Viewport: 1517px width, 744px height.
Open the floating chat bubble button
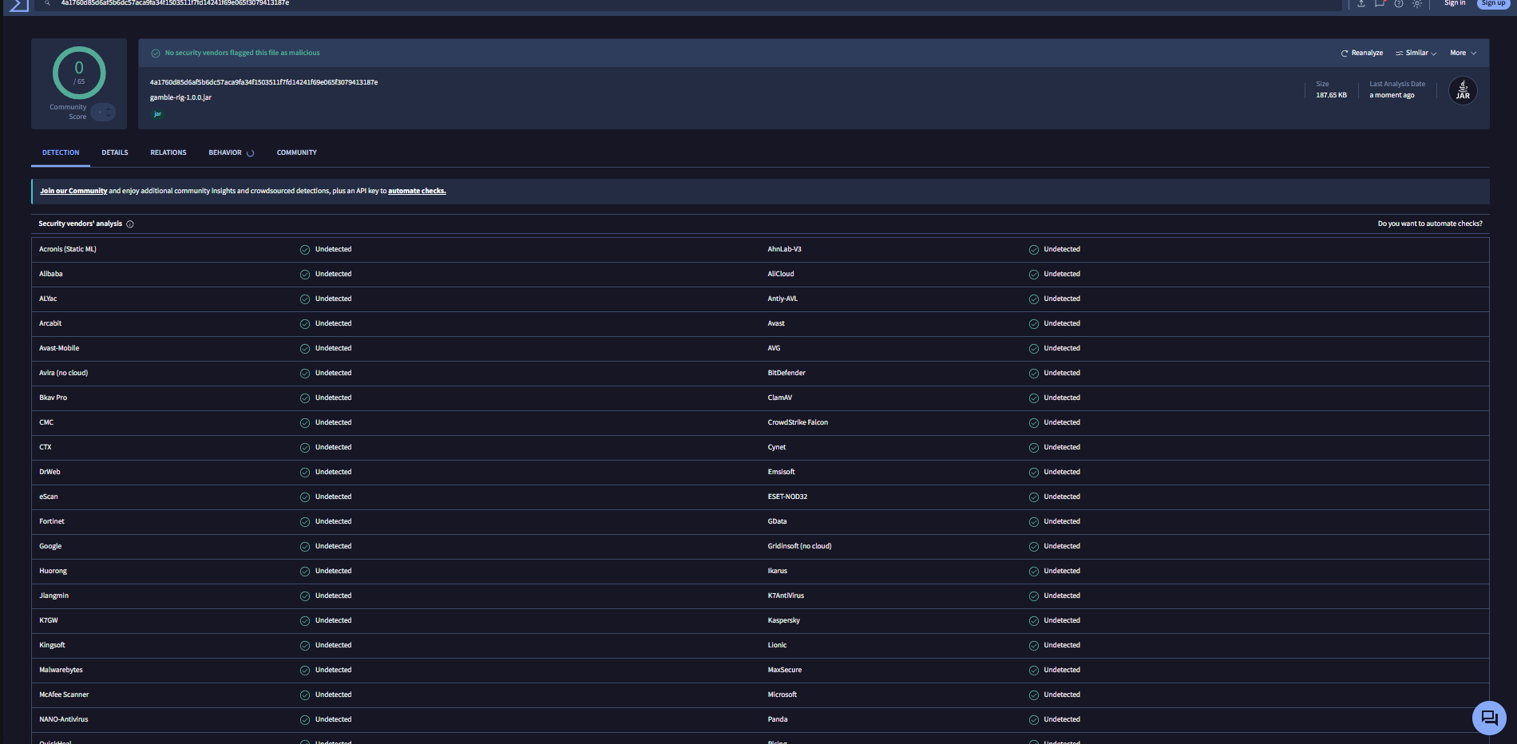tap(1489, 718)
